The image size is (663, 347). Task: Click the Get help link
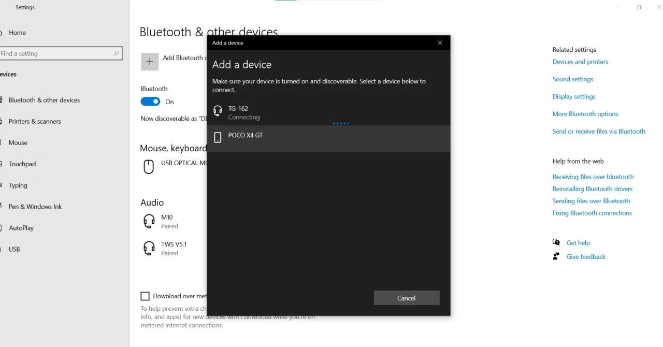point(578,242)
